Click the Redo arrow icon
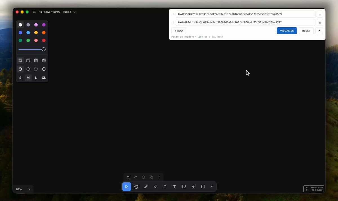Image resolution: width=338 pixels, height=201 pixels. (136, 177)
